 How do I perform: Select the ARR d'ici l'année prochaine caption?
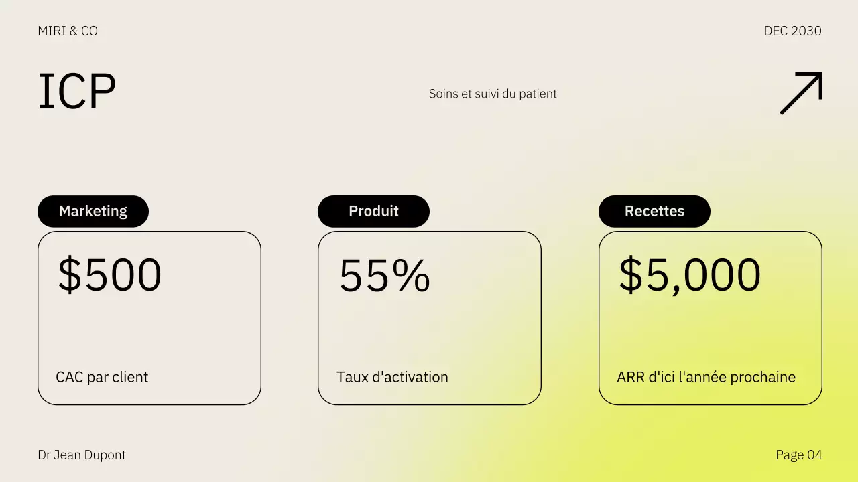pyautogui.click(x=706, y=377)
